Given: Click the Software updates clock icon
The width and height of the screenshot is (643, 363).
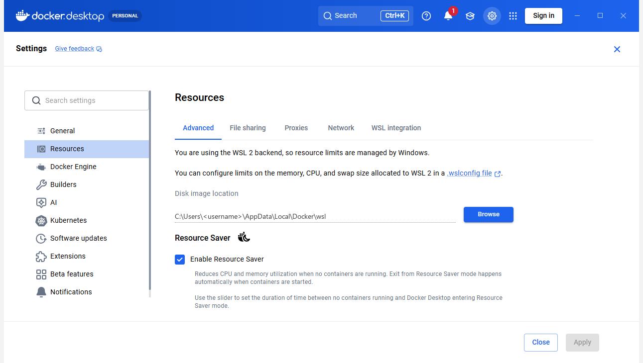Looking at the screenshot, I should click(41, 238).
